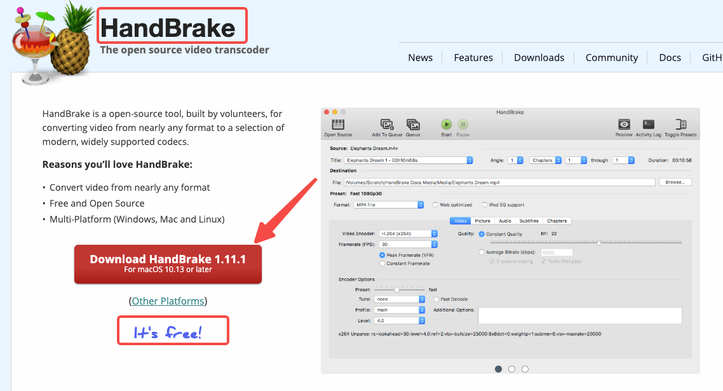Click the Open Source toolbar icon

pyautogui.click(x=338, y=125)
